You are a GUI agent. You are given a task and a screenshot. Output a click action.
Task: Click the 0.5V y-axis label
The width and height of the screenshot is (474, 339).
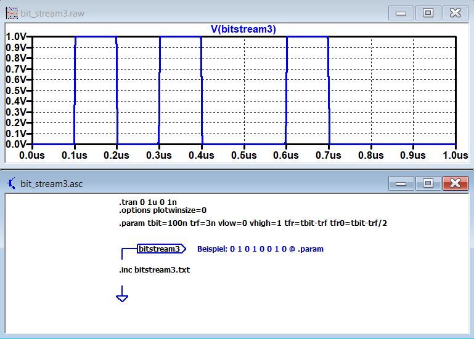pyautogui.click(x=16, y=90)
